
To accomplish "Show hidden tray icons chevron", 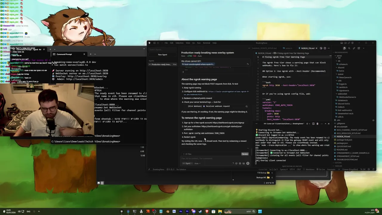I will point(38,211).
